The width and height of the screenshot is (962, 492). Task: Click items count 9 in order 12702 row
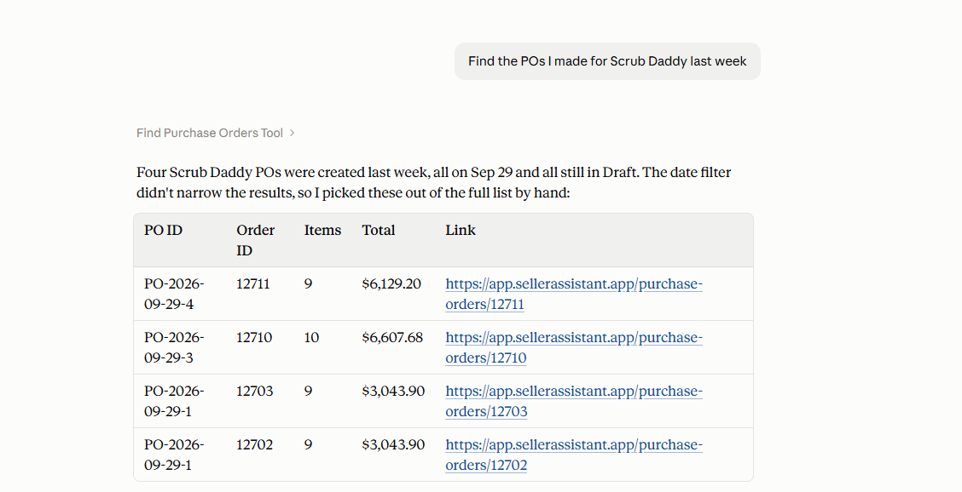(x=308, y=445)
